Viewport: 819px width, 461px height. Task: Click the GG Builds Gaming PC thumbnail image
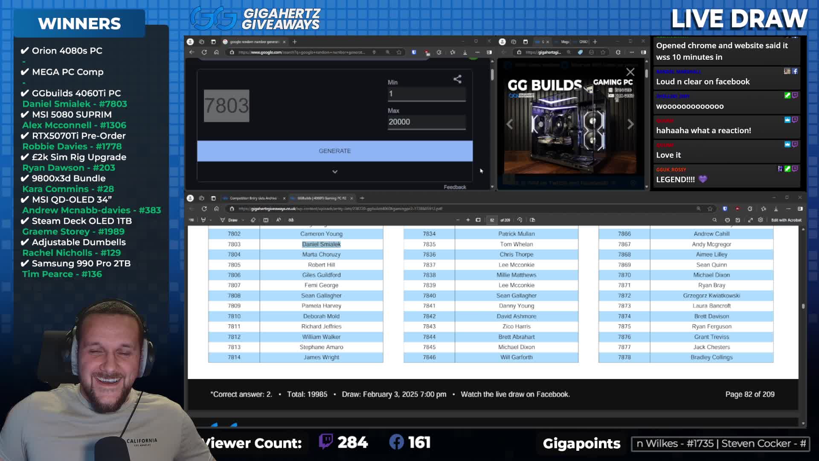(570, 125)
